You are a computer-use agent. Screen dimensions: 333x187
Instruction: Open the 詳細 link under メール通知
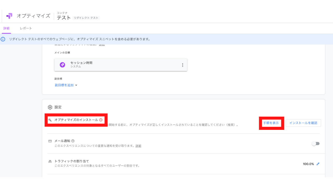coord(138,146)
